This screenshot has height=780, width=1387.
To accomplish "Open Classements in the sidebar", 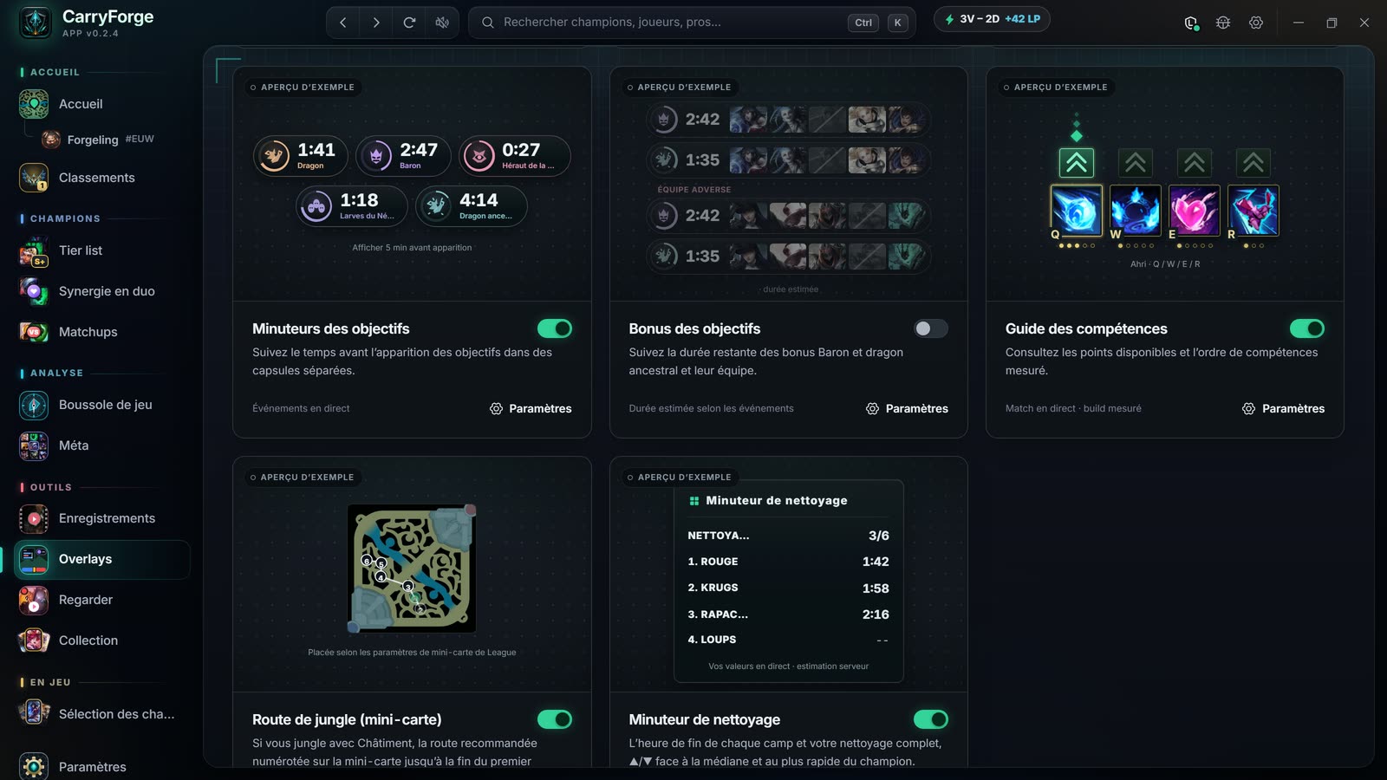I will (x=102, y=178).
